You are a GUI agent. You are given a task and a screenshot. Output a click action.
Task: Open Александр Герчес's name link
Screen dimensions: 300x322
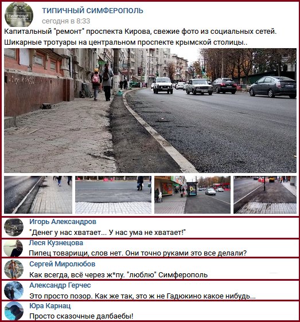pos(60,285)
